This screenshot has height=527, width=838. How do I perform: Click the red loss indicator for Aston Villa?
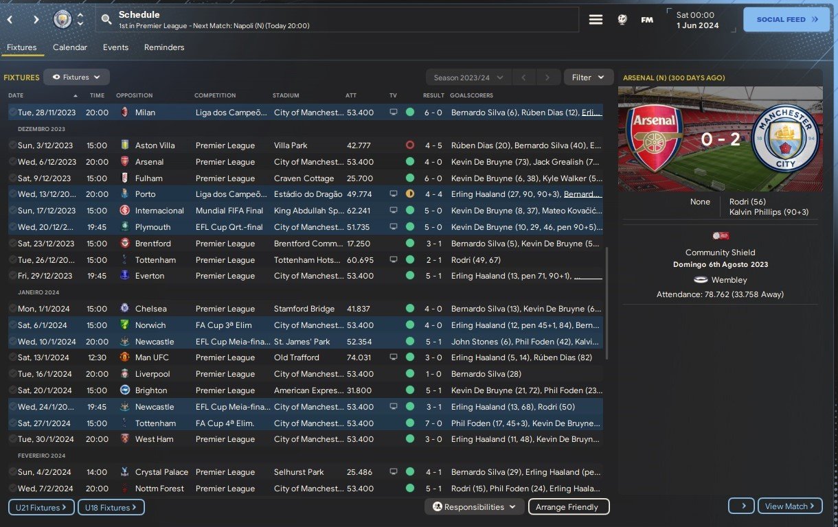pyautogui.click(x=410, y=145)
